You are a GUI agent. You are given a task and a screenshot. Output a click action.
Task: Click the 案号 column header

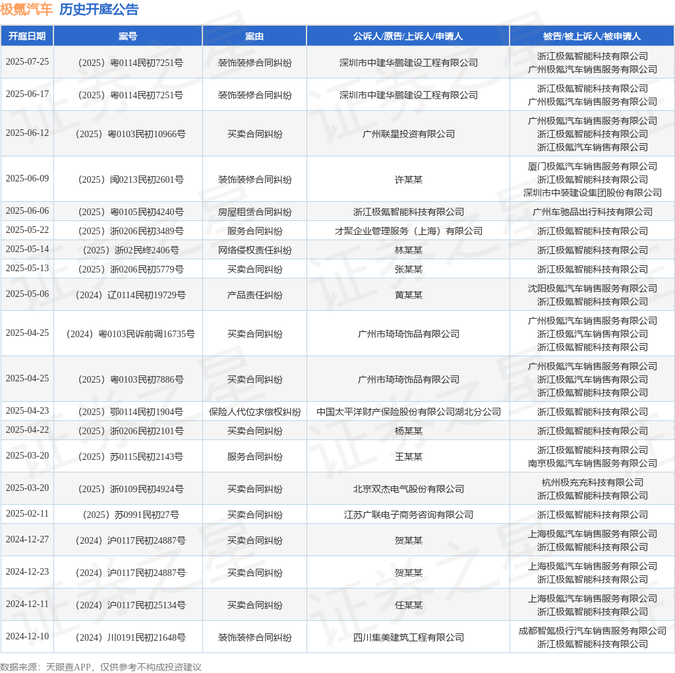[128, 36]
